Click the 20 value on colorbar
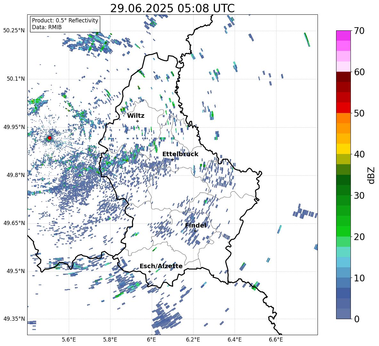 359,237
